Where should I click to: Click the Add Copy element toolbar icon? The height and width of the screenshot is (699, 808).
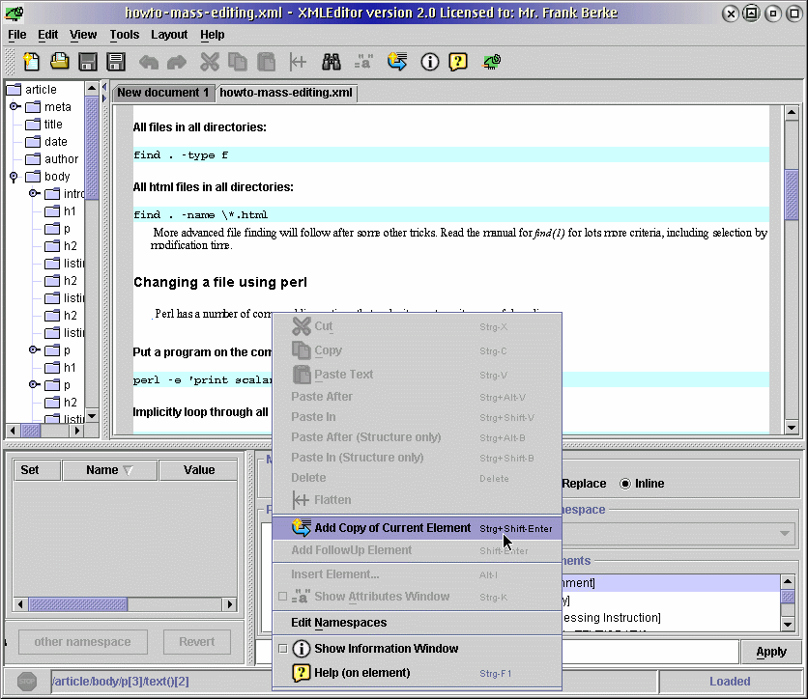(x=396, y=62)
